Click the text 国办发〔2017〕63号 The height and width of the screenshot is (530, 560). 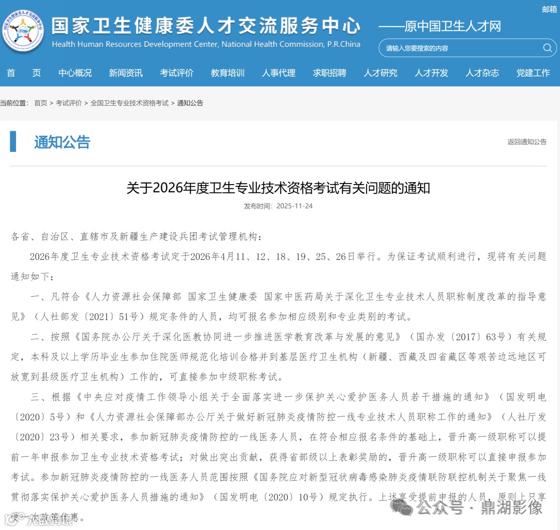click(x=461, y=337)
